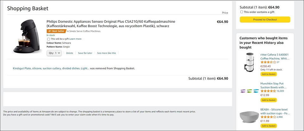Click the ritter Cafena coffee machine thumbnail

(x=249, y=62)
